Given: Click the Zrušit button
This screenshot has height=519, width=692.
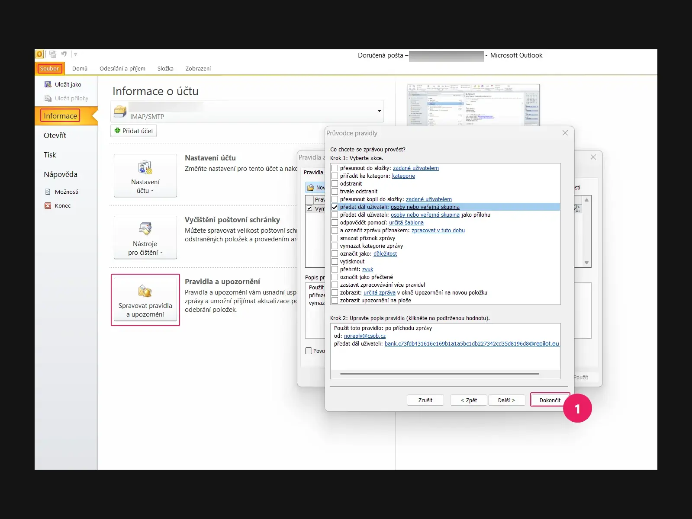Looking at the screenshot, I should coord(425,400).
